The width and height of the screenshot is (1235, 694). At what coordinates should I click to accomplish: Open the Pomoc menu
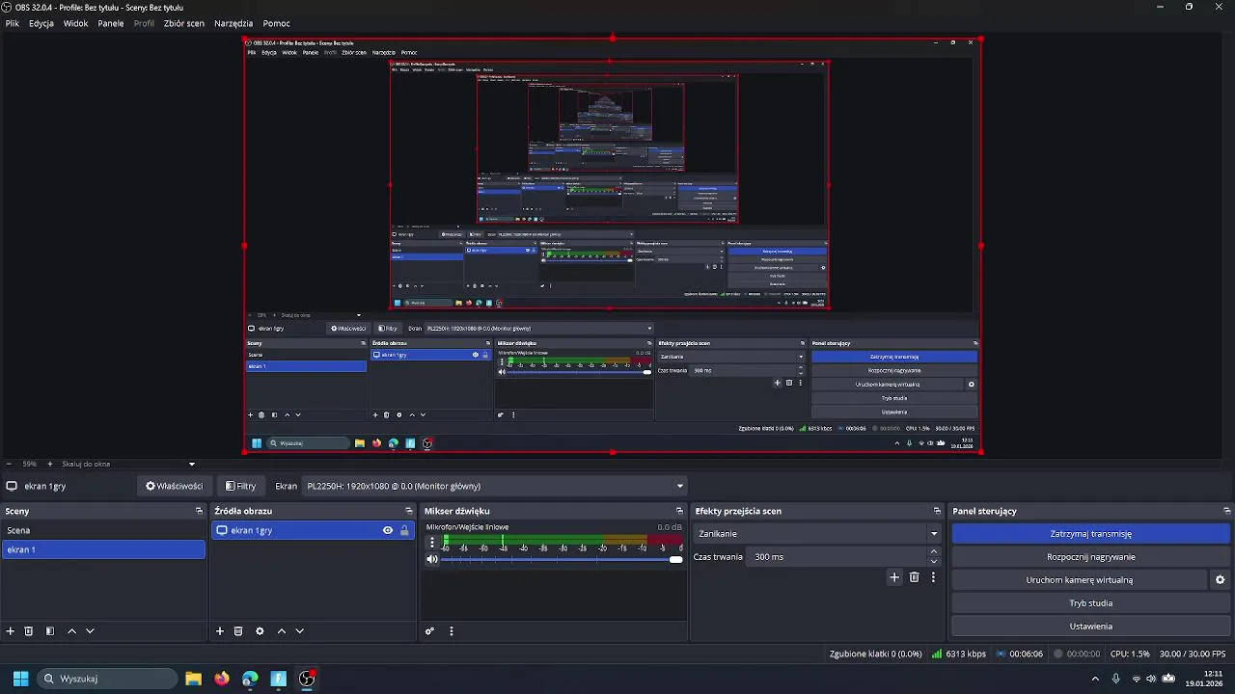(x=277, y=23)
